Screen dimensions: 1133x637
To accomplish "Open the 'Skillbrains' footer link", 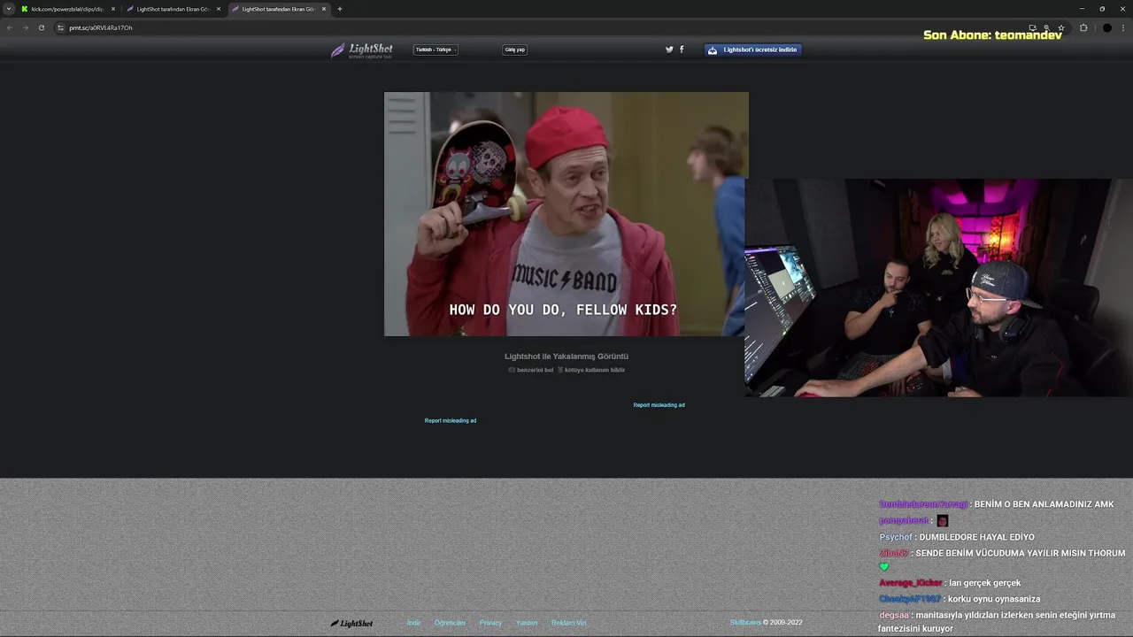I will click(x=745, y=623).
